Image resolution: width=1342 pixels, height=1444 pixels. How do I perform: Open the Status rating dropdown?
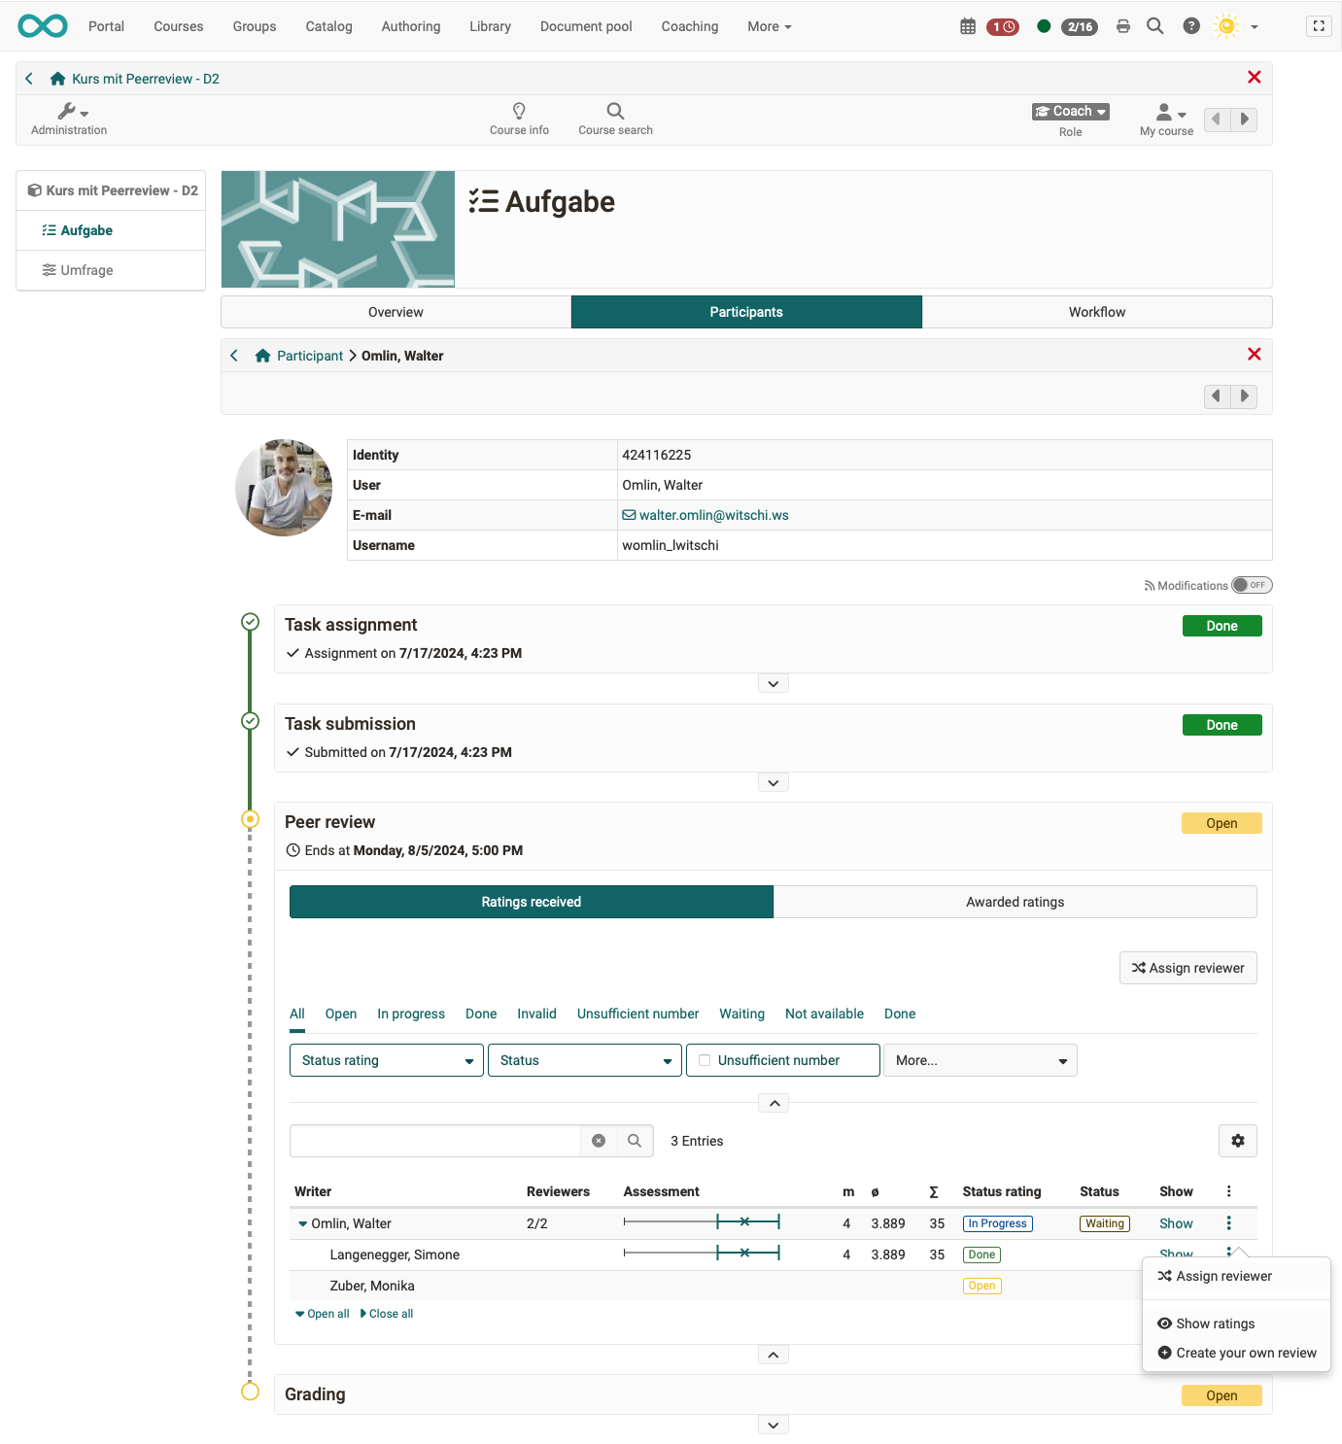(x=386, y=1060)
